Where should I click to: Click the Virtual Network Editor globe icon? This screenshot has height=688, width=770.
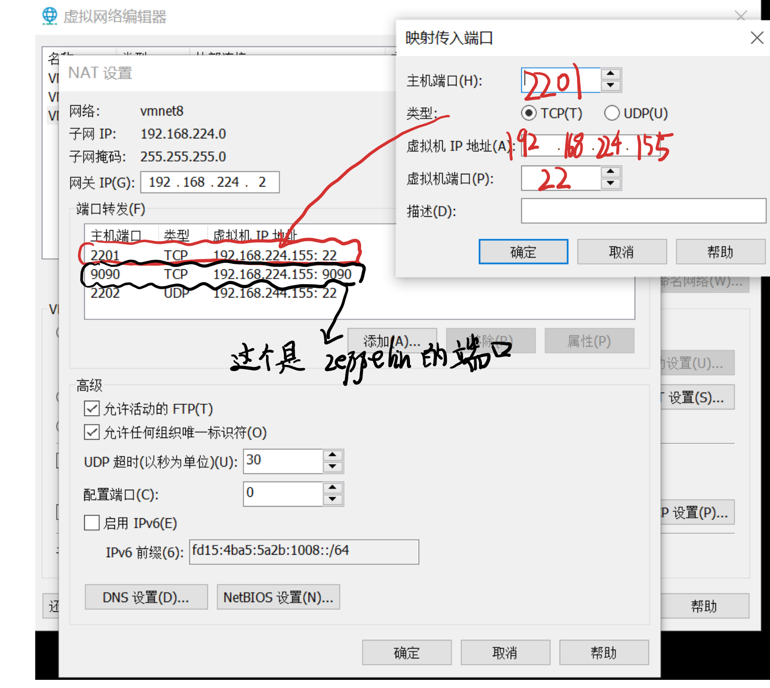point(50,16)
